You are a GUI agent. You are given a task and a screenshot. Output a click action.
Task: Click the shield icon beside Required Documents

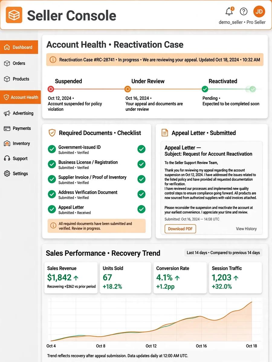coord(52,133)
